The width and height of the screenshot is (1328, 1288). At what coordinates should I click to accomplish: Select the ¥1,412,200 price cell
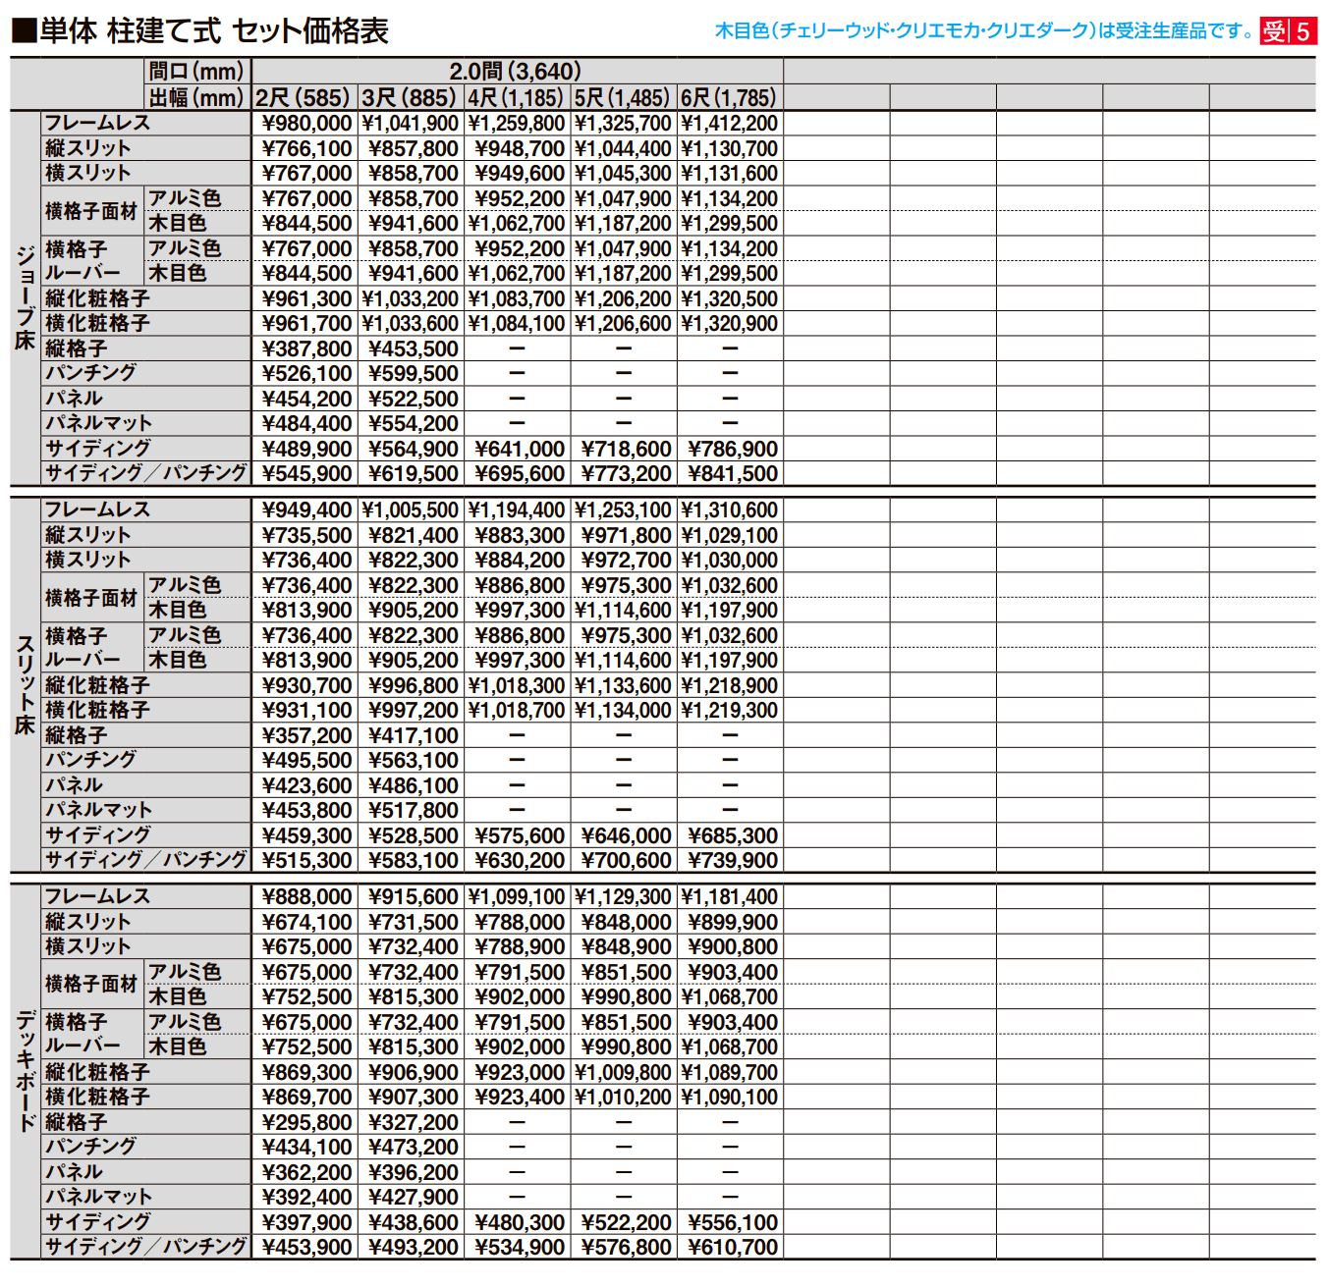[x=730, y=124]
